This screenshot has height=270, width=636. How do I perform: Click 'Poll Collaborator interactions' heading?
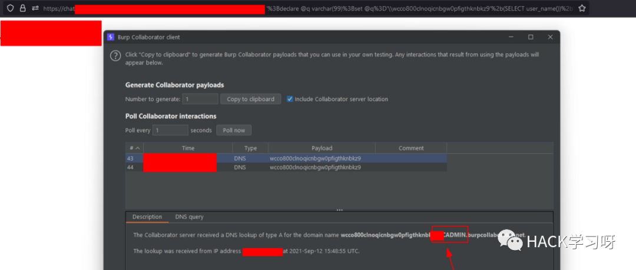click(x=171, y=116)
